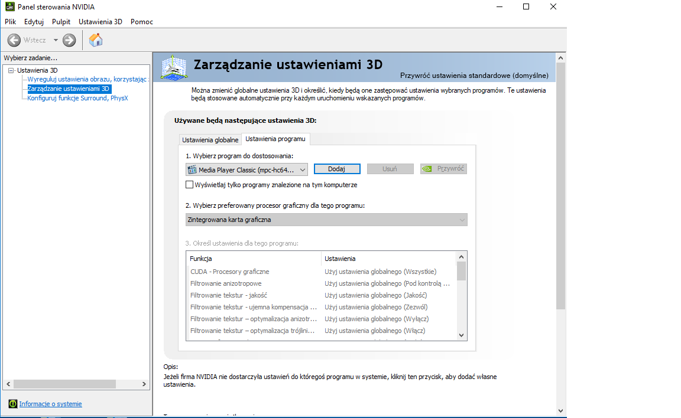681x418 pixels.
Task: Maximize the NVIDIA Control Panel window
Action: click(x=526, y=7)
